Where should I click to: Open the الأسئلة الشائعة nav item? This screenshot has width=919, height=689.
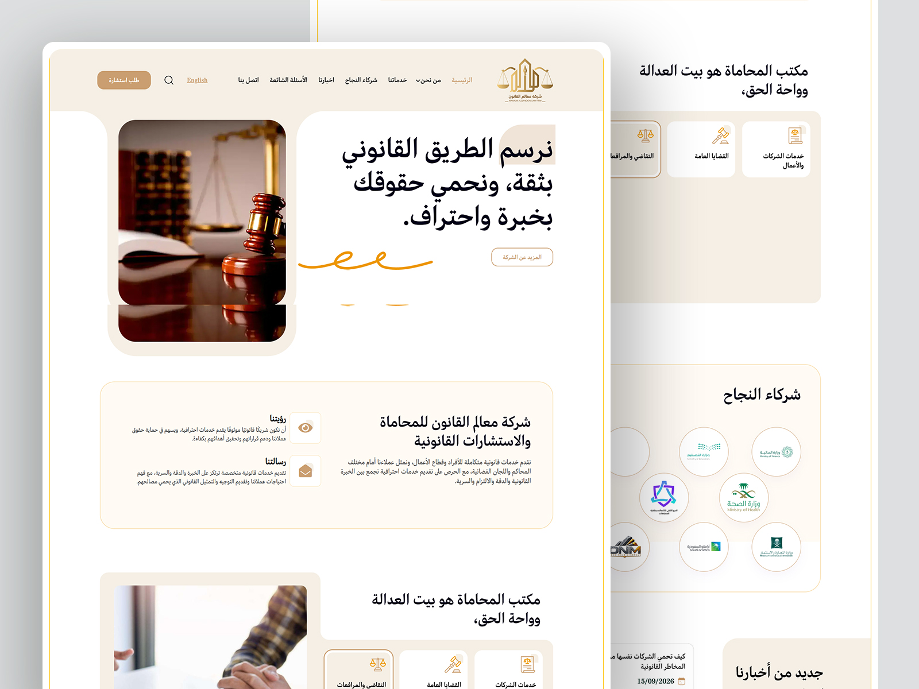click(x=288, y=80)
